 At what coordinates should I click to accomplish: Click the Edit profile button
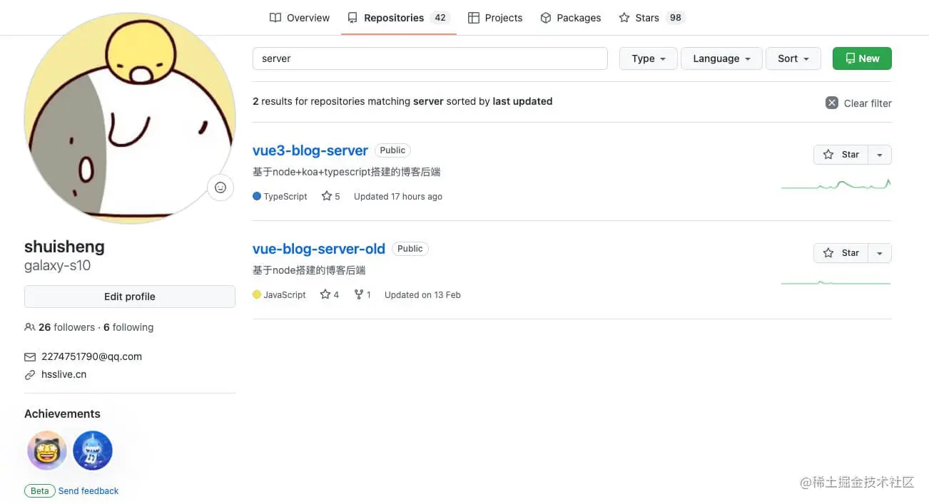130,297
